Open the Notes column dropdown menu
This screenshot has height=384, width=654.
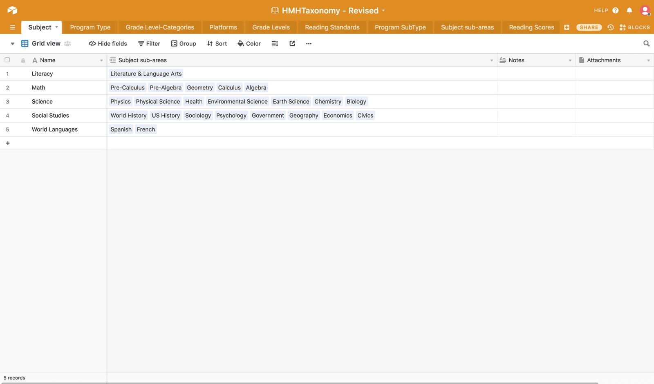coord(570,60)
